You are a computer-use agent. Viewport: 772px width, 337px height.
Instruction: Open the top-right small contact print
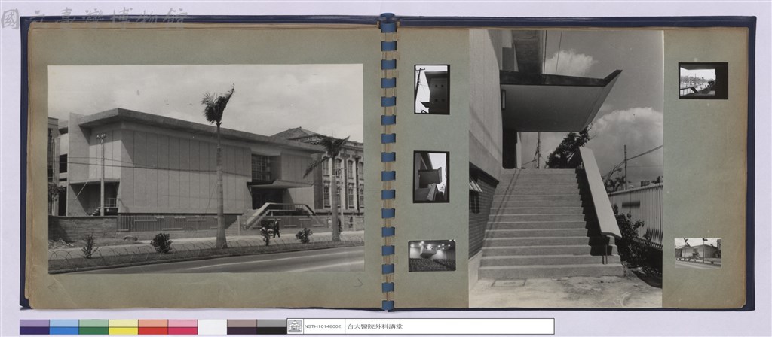point(703,80)
